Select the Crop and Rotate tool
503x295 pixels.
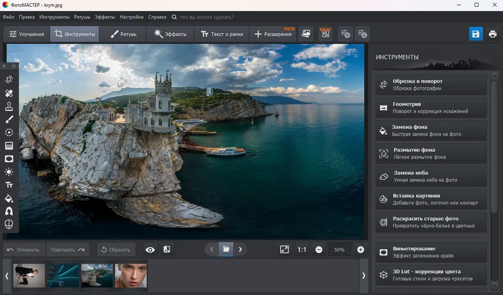pos(8,79)
